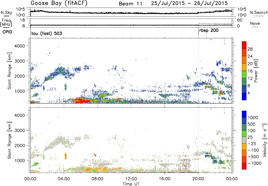
Task: Click the '18' tick on frequency axis
Action: click(x=22, y=20)
